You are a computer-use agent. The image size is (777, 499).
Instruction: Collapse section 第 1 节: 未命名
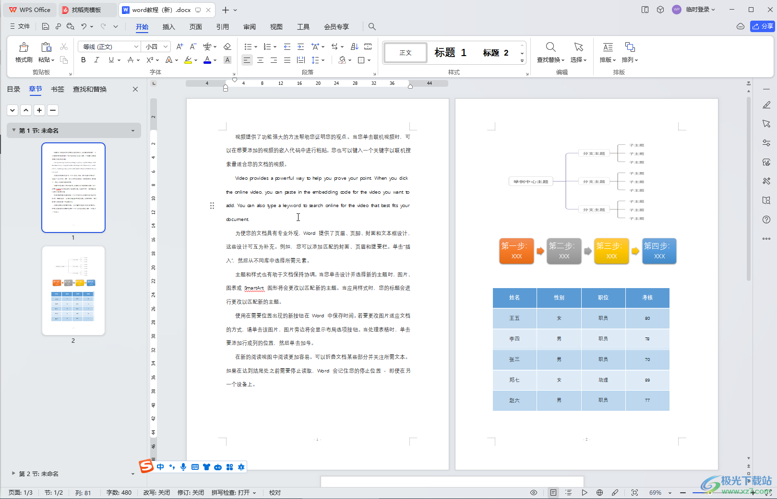(14, 130)
